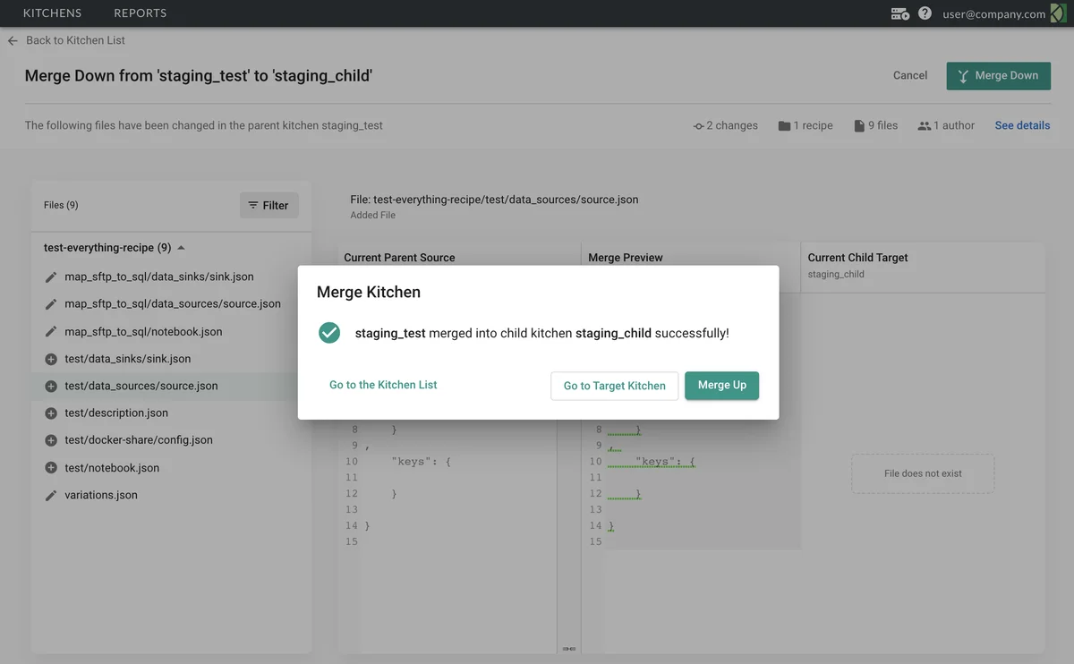Click the green success checkmark icon

pyautogui.click(x=329, y=333)
